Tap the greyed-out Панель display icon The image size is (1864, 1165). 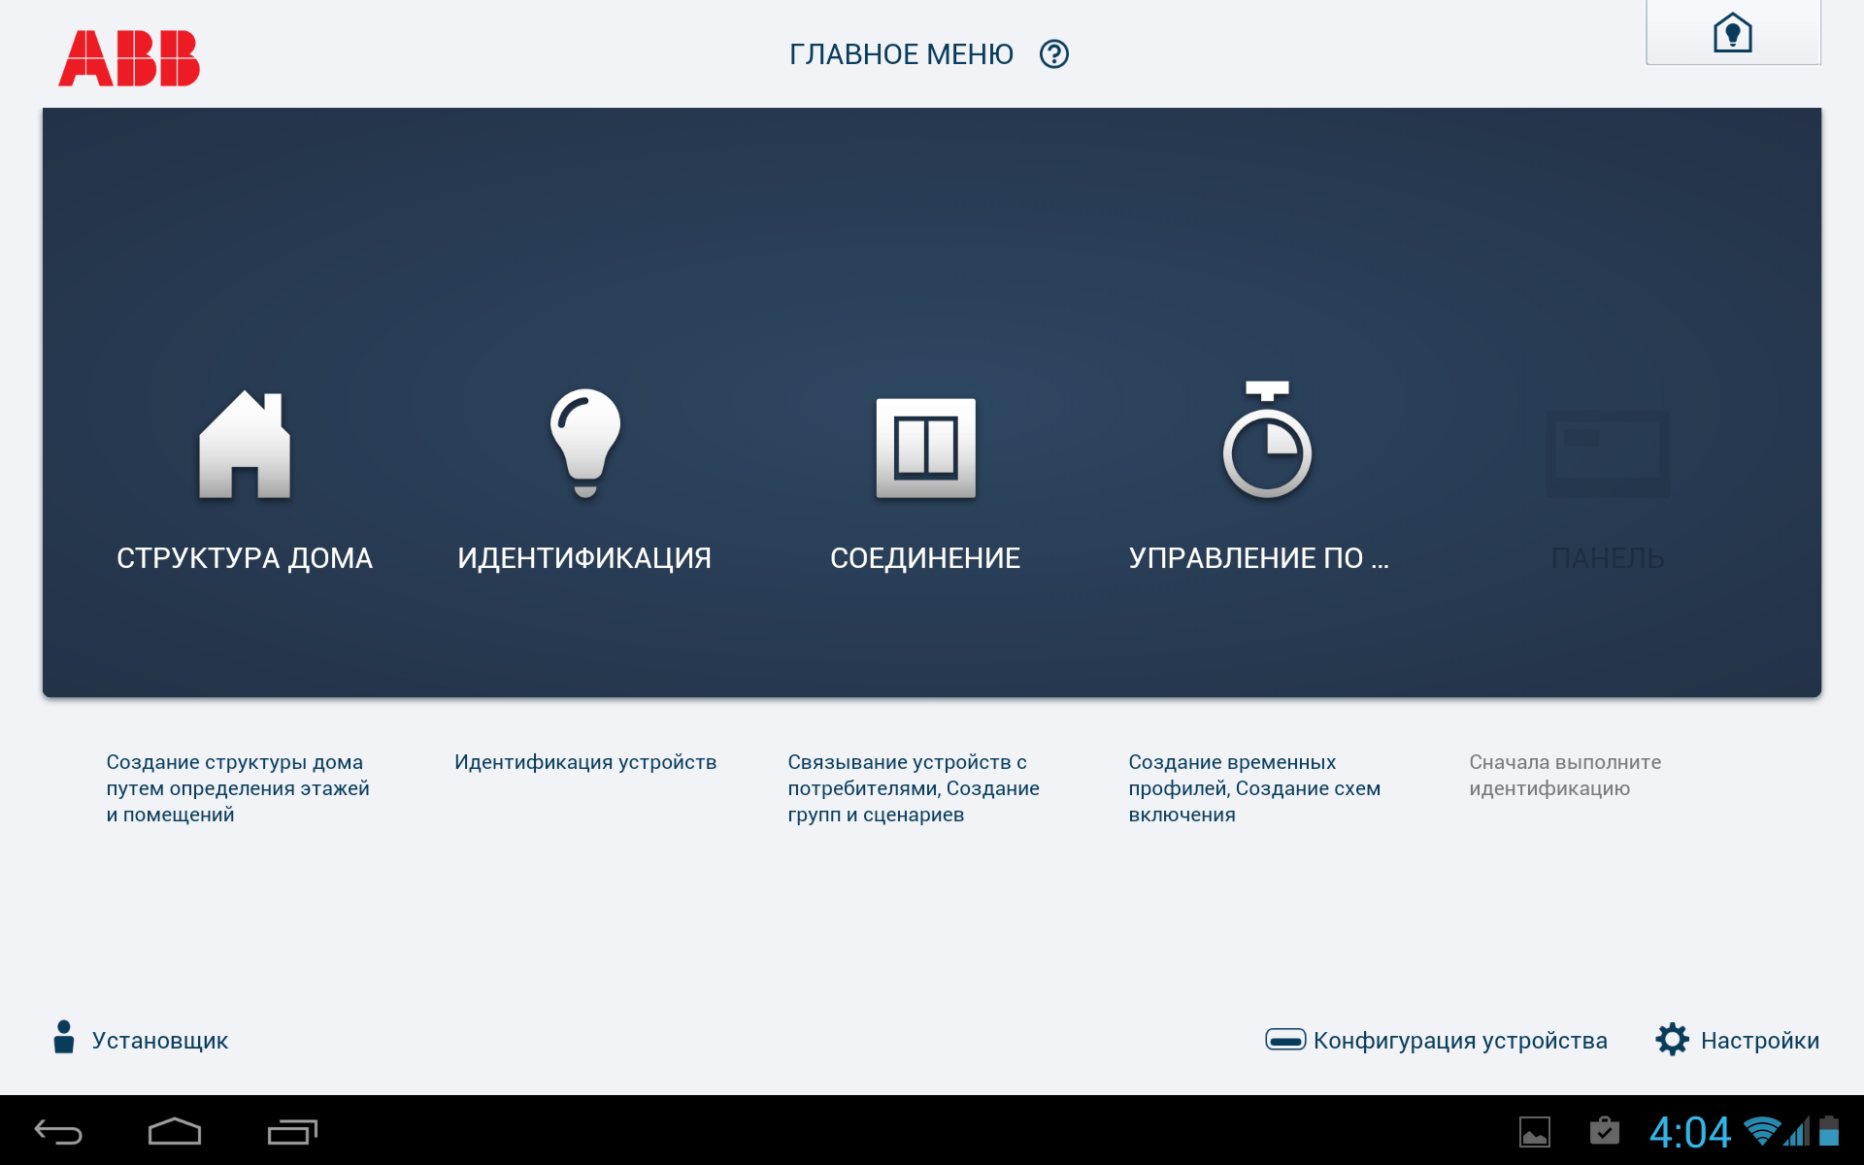(1607, 453)
